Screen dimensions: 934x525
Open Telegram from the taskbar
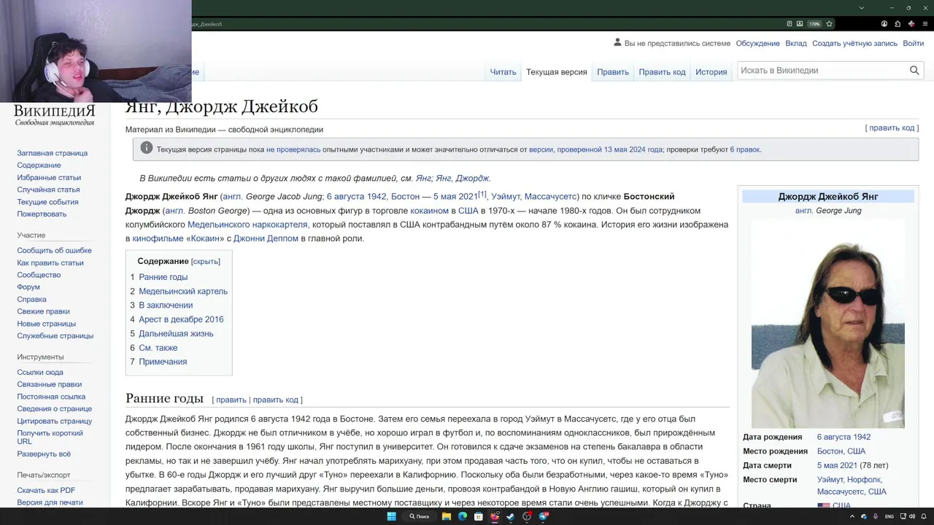coord(543,516)
